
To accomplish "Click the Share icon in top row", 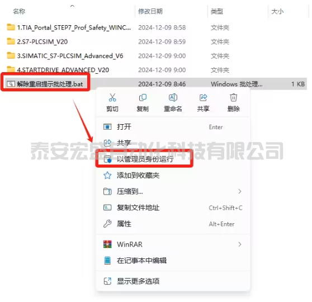I will pos(203,97).
